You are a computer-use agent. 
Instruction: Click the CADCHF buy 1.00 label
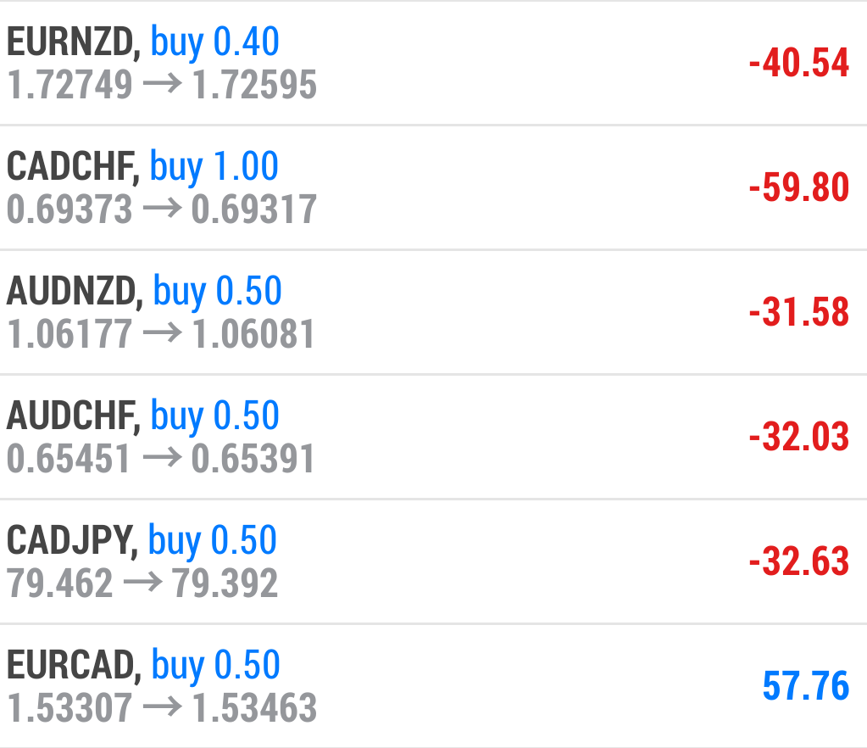coord(214,167)
